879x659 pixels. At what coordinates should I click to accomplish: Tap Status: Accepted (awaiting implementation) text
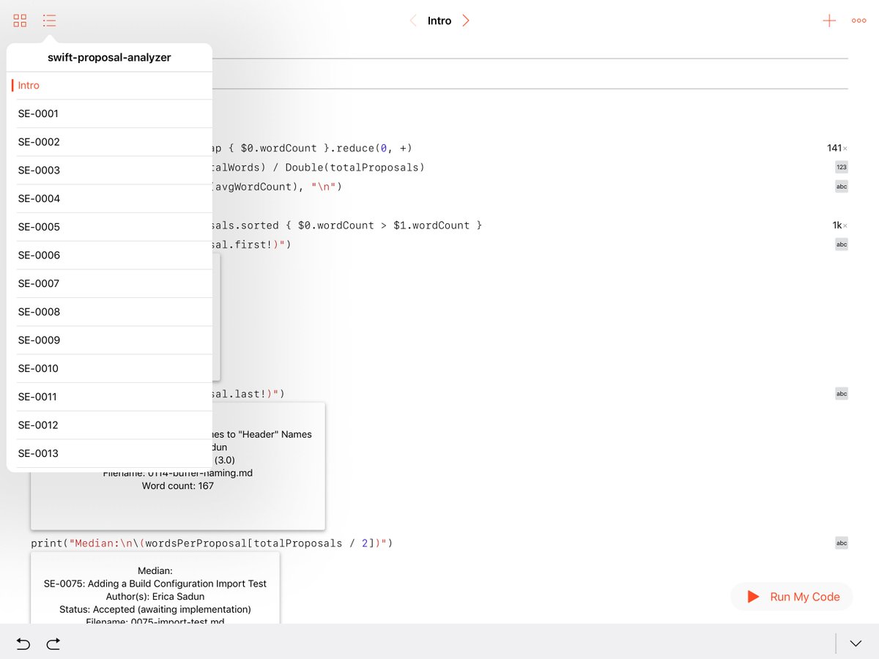(155, 609)
